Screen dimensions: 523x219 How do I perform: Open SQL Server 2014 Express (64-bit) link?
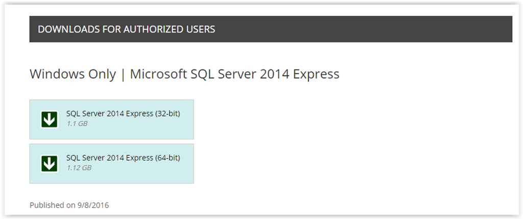click(x=123, y=158)
